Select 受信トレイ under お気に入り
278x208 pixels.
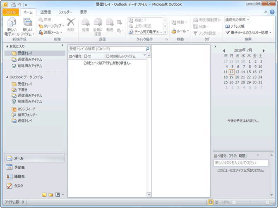(x=35, y=53)
